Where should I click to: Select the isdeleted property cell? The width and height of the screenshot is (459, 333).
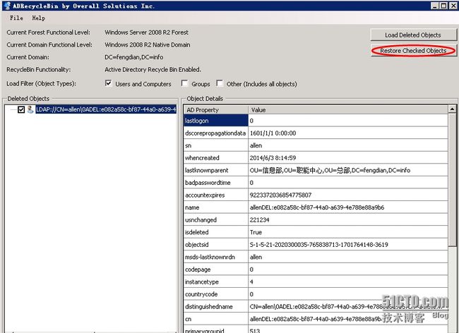point(216,232)
